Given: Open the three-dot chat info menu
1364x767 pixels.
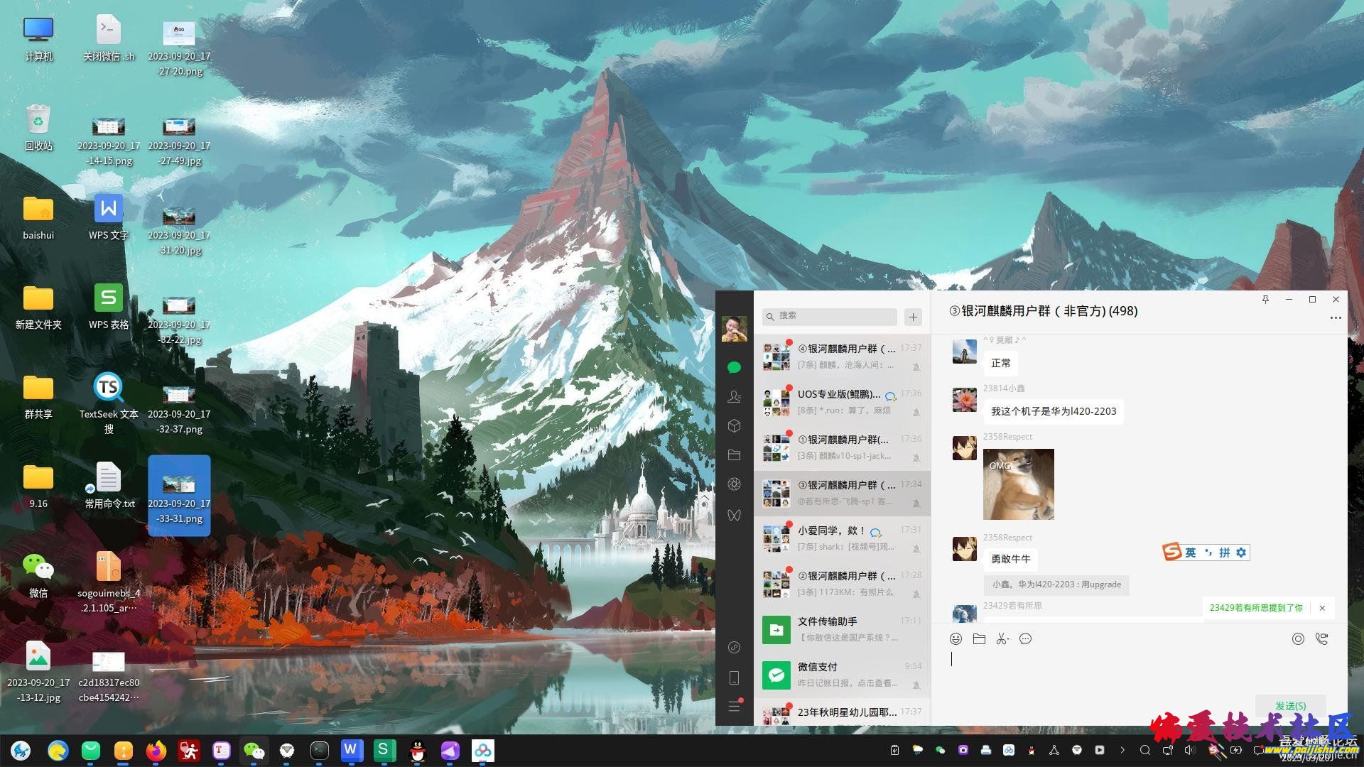Looking at the screenshot, I should point(1335,318).
